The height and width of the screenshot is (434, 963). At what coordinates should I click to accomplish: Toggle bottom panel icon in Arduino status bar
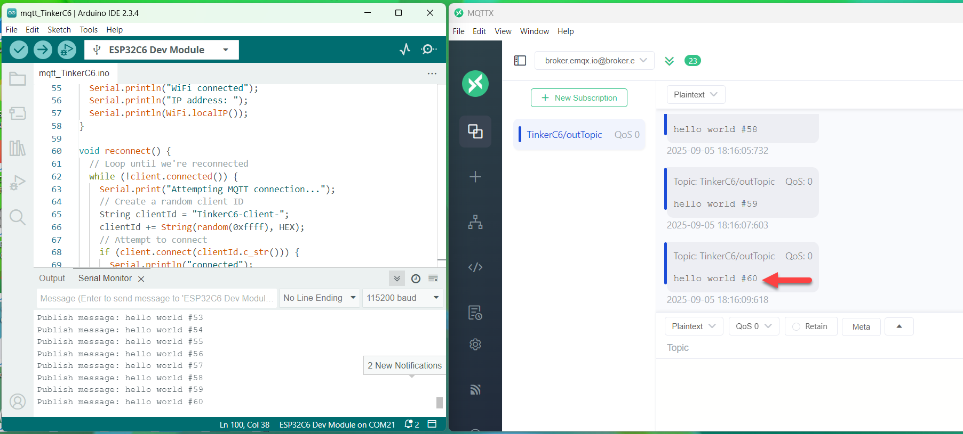click(x=432, y=424)
